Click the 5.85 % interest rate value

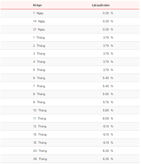click(x=108, y=110)
